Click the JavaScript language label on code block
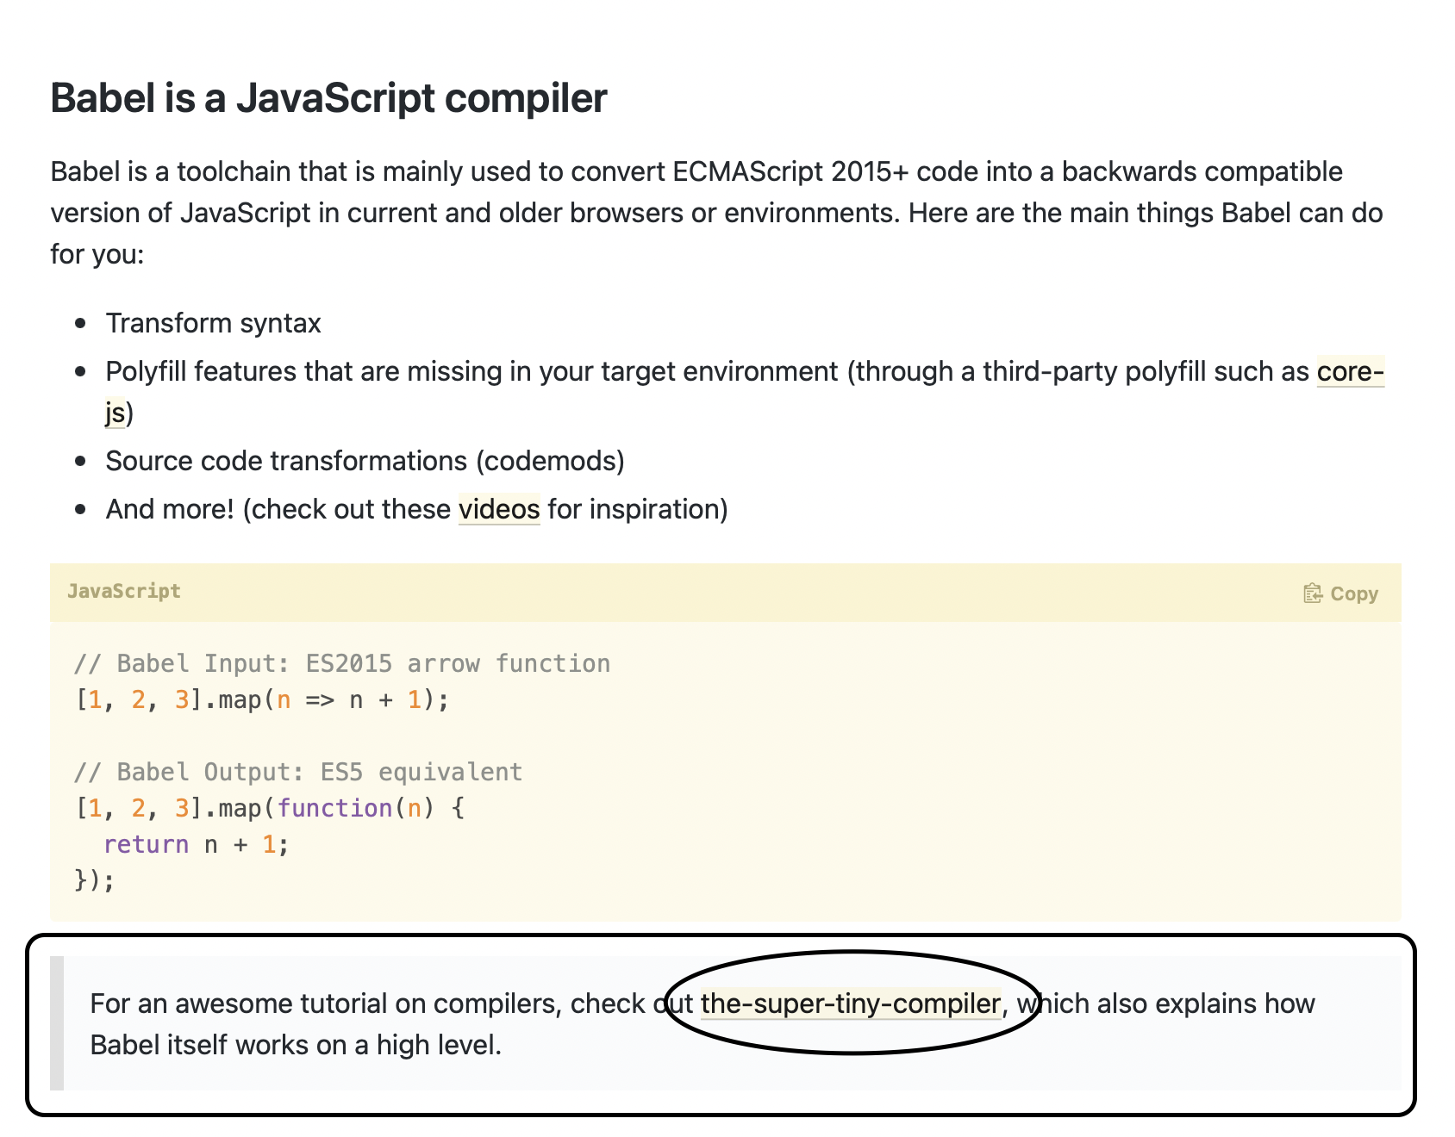This screenshot has width=1455, height=1137. (x=124, y=592)
